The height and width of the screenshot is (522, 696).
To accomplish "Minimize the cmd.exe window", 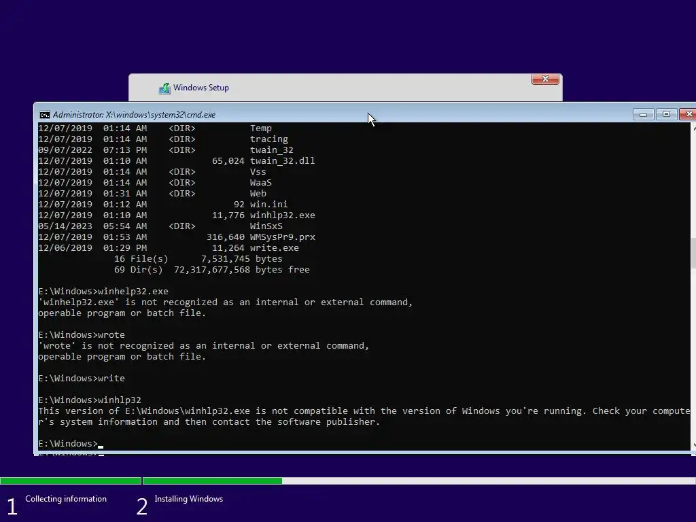I will coord(643,114).
